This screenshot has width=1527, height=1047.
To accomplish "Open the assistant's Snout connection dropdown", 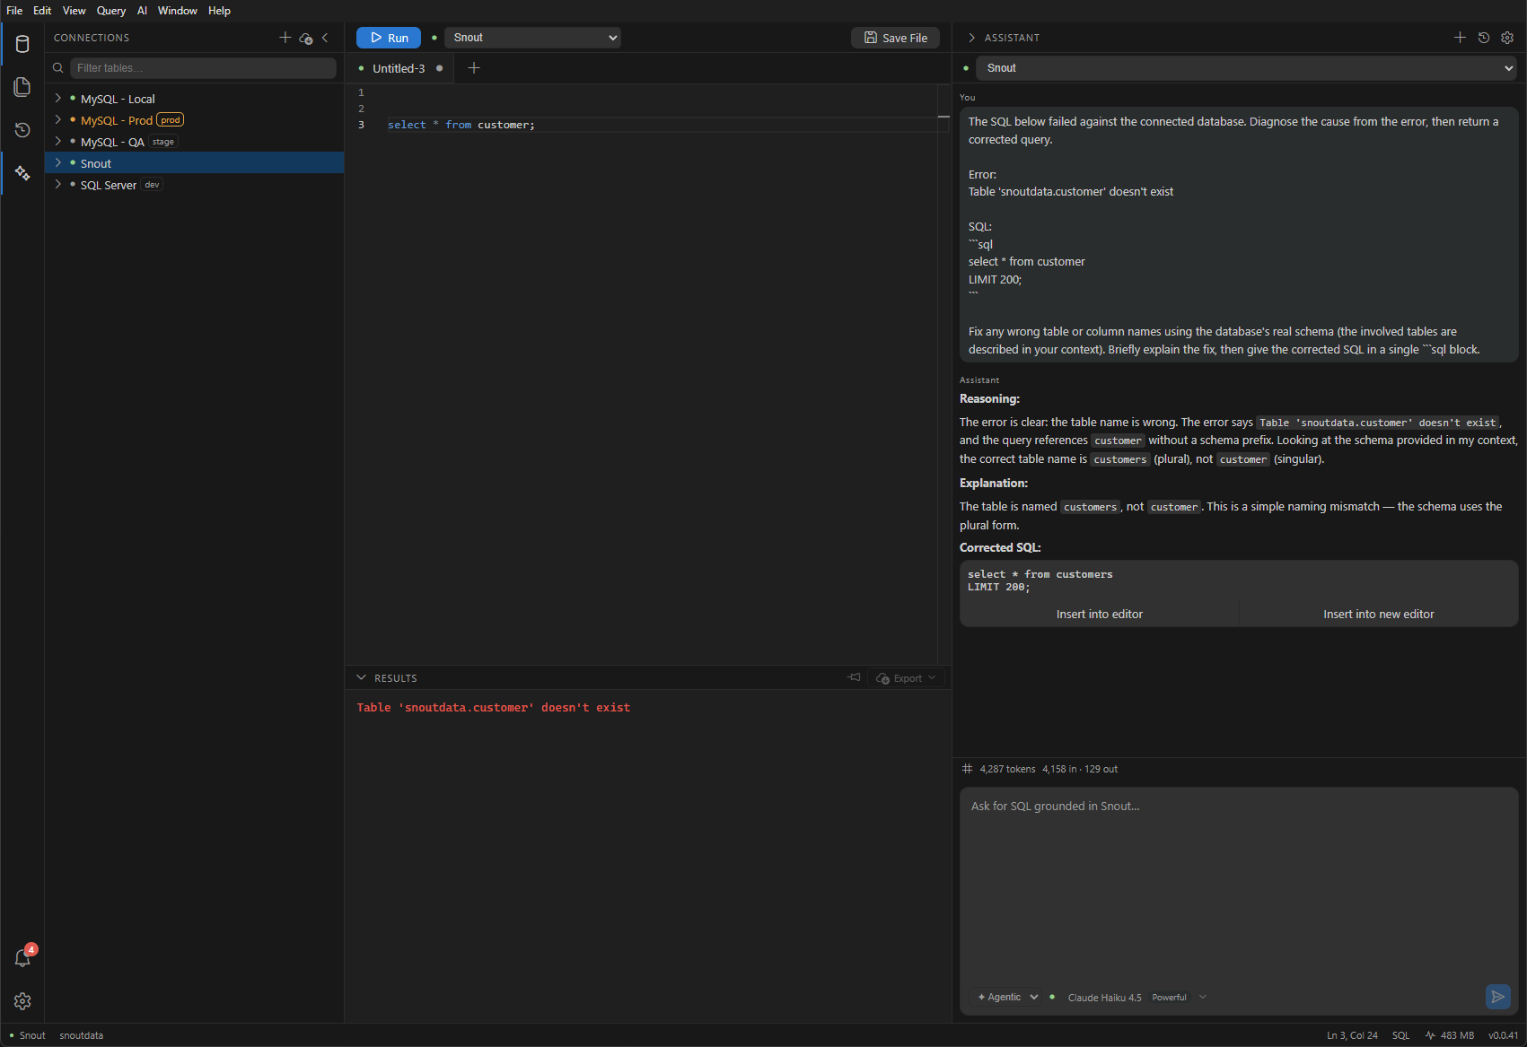I will (x=1247, y=68).
